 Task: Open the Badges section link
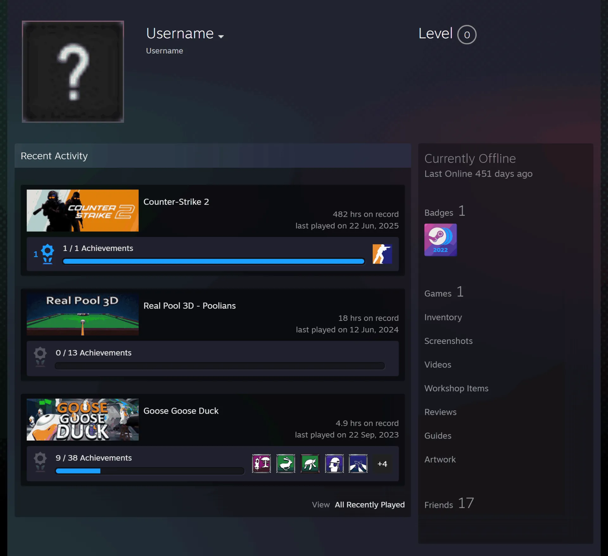coord(445,211)
